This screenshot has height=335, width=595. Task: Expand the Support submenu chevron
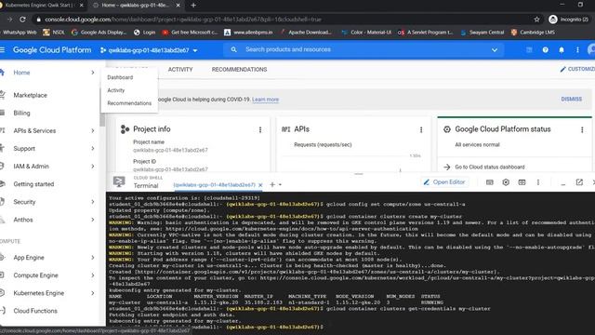[x=93, y=149]
